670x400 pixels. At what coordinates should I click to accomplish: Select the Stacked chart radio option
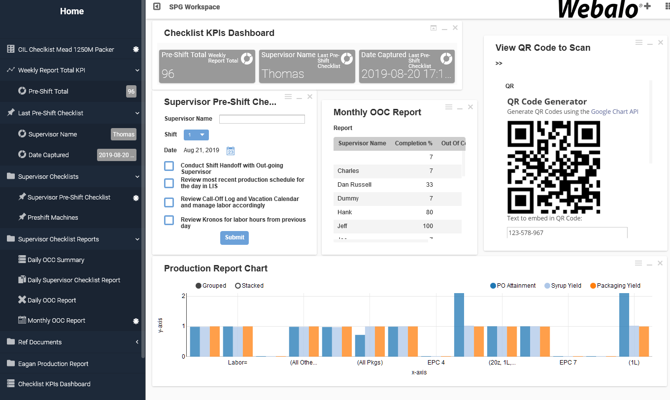click(x=238, y=286)
